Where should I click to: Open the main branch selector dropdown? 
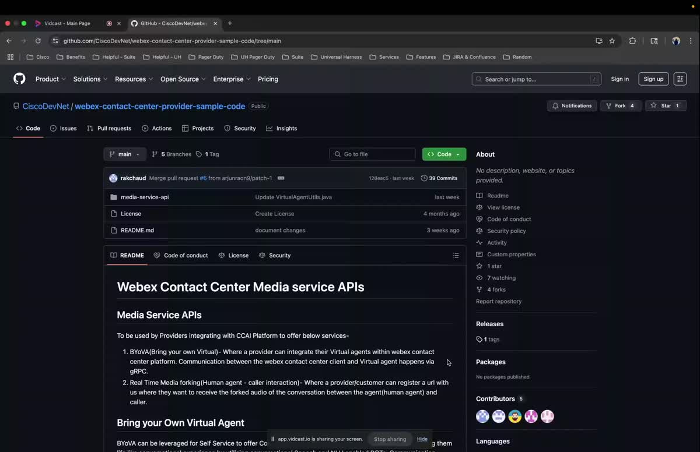click(x=124, y=154)
